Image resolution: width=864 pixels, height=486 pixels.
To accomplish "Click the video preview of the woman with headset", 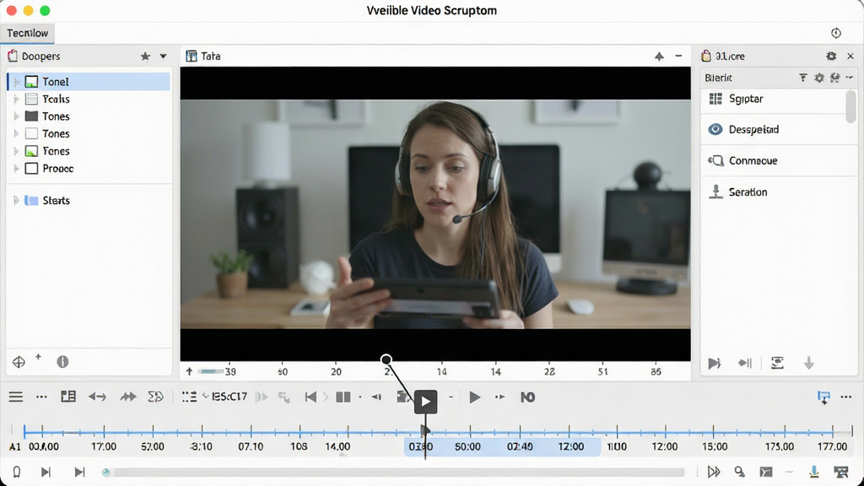I will [x=435, y=213].
